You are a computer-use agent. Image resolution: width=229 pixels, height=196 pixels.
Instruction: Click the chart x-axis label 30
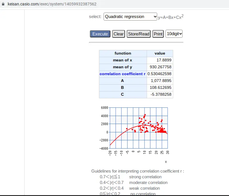coord(168,152)
